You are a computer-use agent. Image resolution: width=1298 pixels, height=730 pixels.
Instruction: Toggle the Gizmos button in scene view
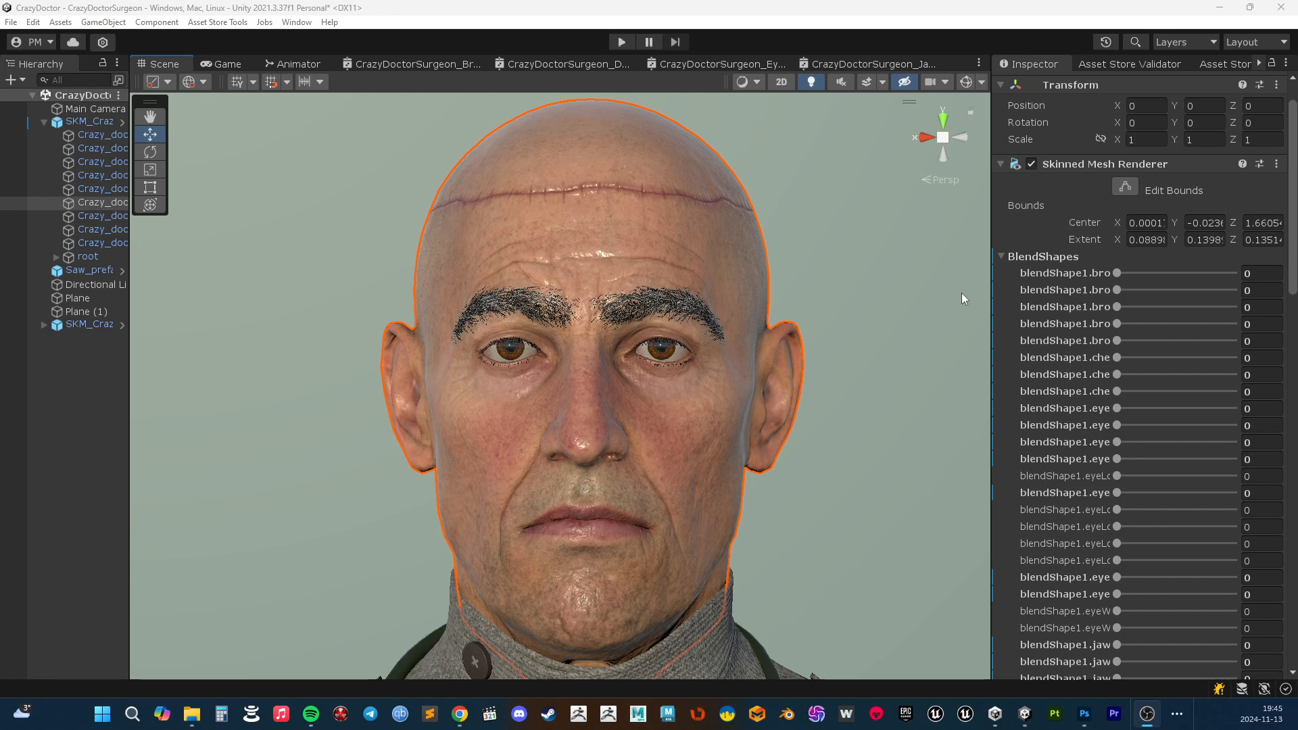(x=966, y=82)
